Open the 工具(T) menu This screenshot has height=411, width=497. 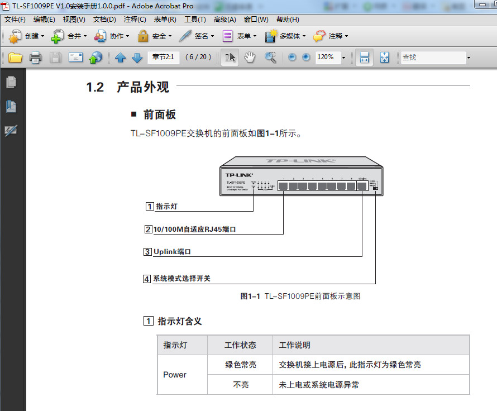pyautogui.click(x=195, y=20)
